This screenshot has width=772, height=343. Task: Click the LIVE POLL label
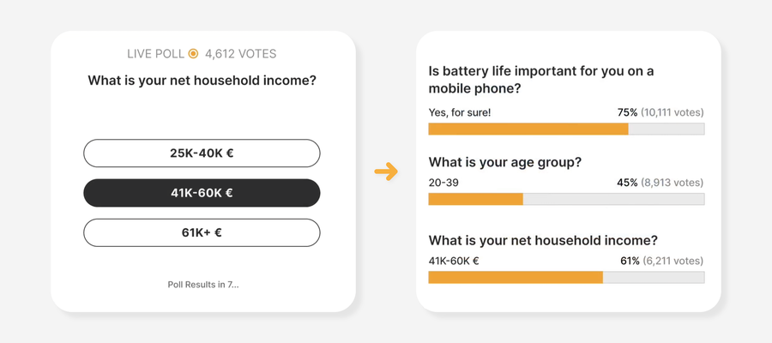point(155,53)
